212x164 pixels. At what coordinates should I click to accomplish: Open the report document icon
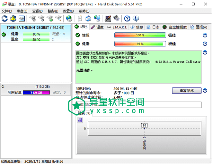80,19
